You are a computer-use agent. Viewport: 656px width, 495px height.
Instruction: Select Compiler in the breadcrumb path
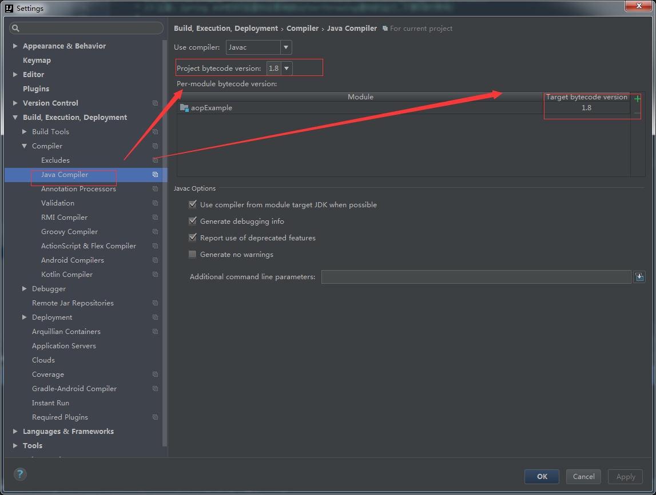click(303, 28)
